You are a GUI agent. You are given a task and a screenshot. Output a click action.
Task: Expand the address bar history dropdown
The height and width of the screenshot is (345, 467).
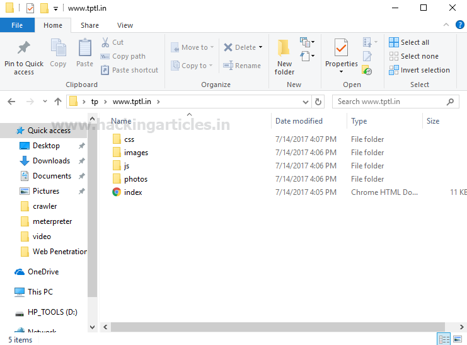point(306,102)
